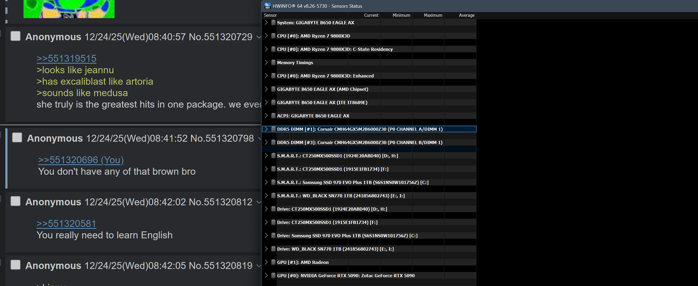Click the icon of Drive: CT250MX500SSD1 [D:, H:]
This screenshot has width=698, height=286.
[273, 209]
